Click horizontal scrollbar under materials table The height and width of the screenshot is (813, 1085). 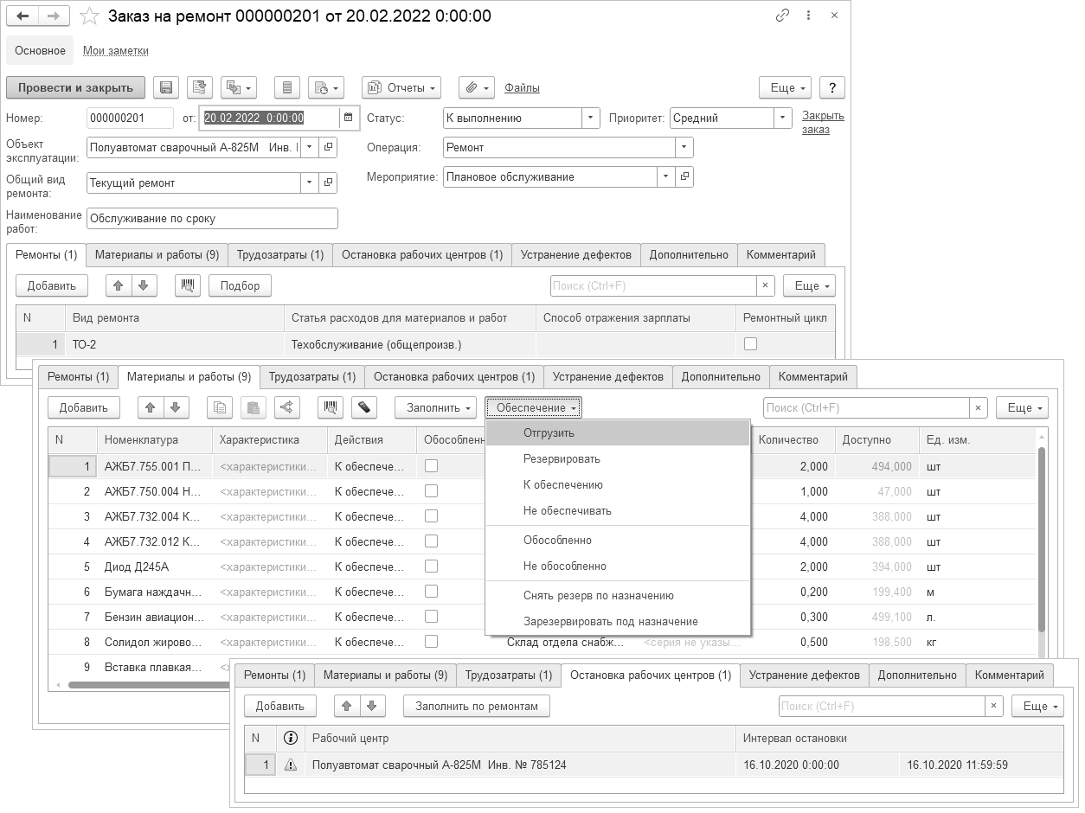(147, 685)
